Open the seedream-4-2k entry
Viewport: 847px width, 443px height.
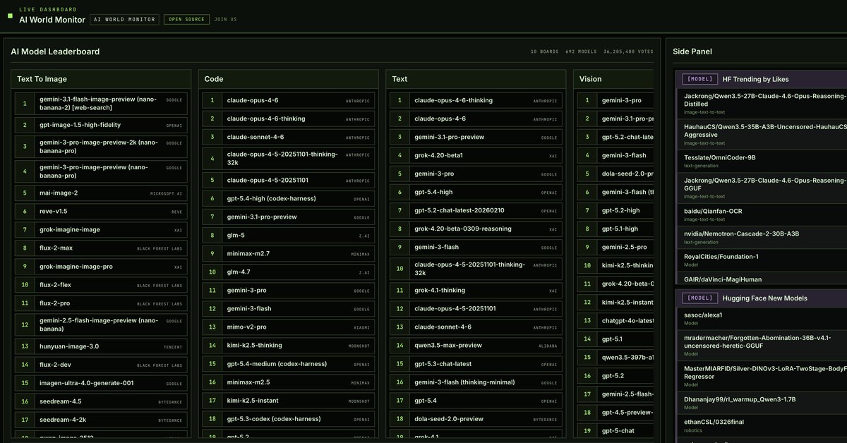pyautogui.click(x=100, y=420)
